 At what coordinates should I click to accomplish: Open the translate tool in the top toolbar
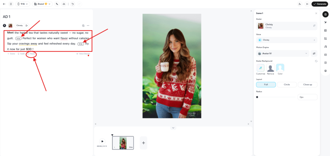click(x=57, y=4)
